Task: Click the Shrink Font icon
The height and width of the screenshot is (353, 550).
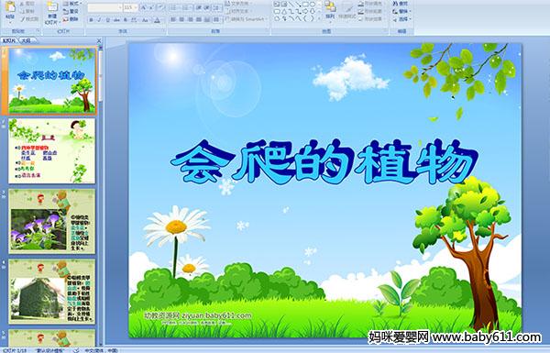Action: 151,7
